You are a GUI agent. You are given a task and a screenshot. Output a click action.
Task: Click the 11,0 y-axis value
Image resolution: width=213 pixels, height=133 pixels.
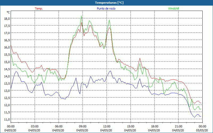click(x=7, y=119)
